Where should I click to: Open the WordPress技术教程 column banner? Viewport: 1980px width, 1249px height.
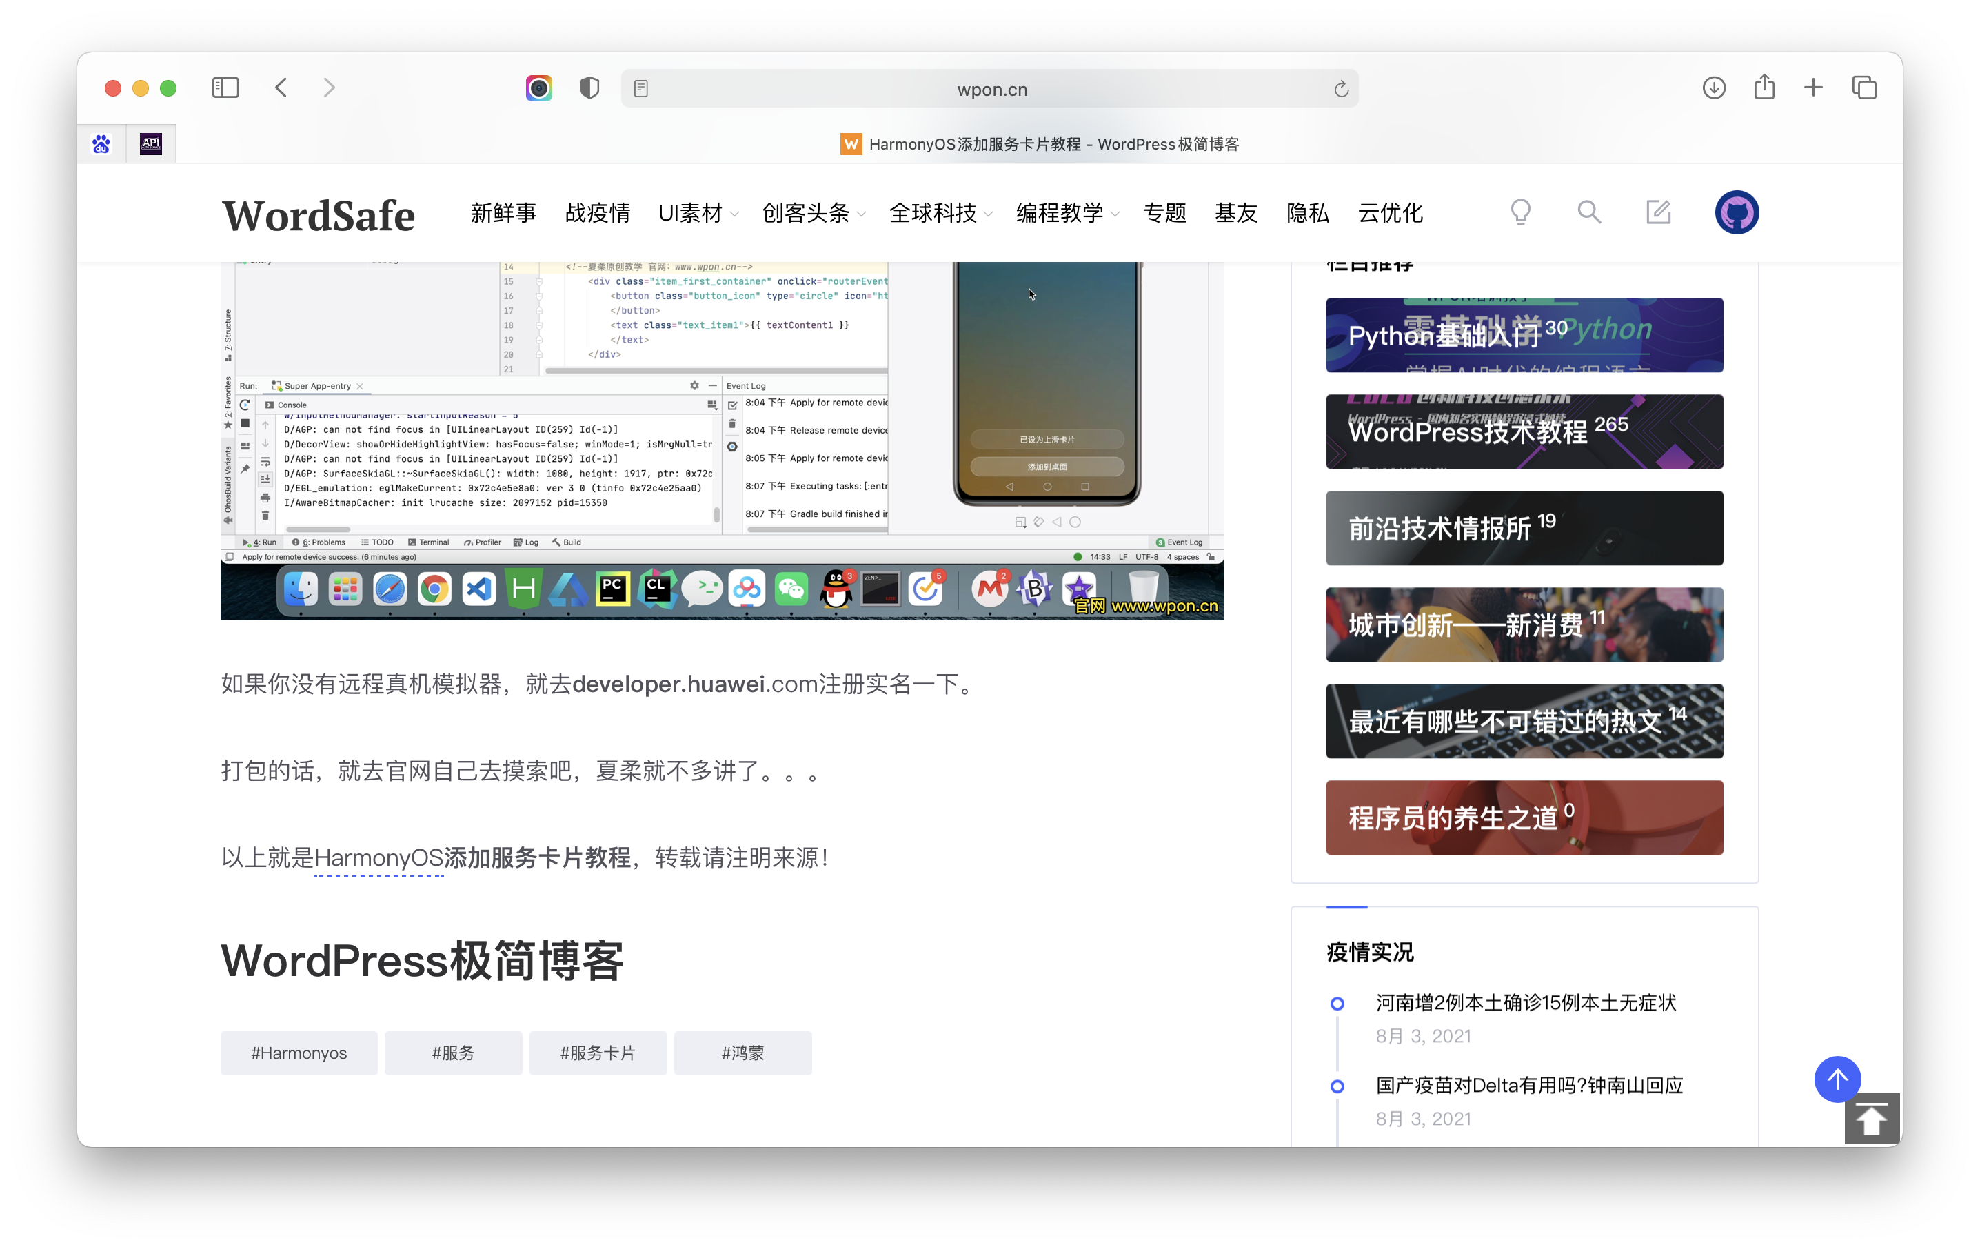click(x=1524, y=431)
